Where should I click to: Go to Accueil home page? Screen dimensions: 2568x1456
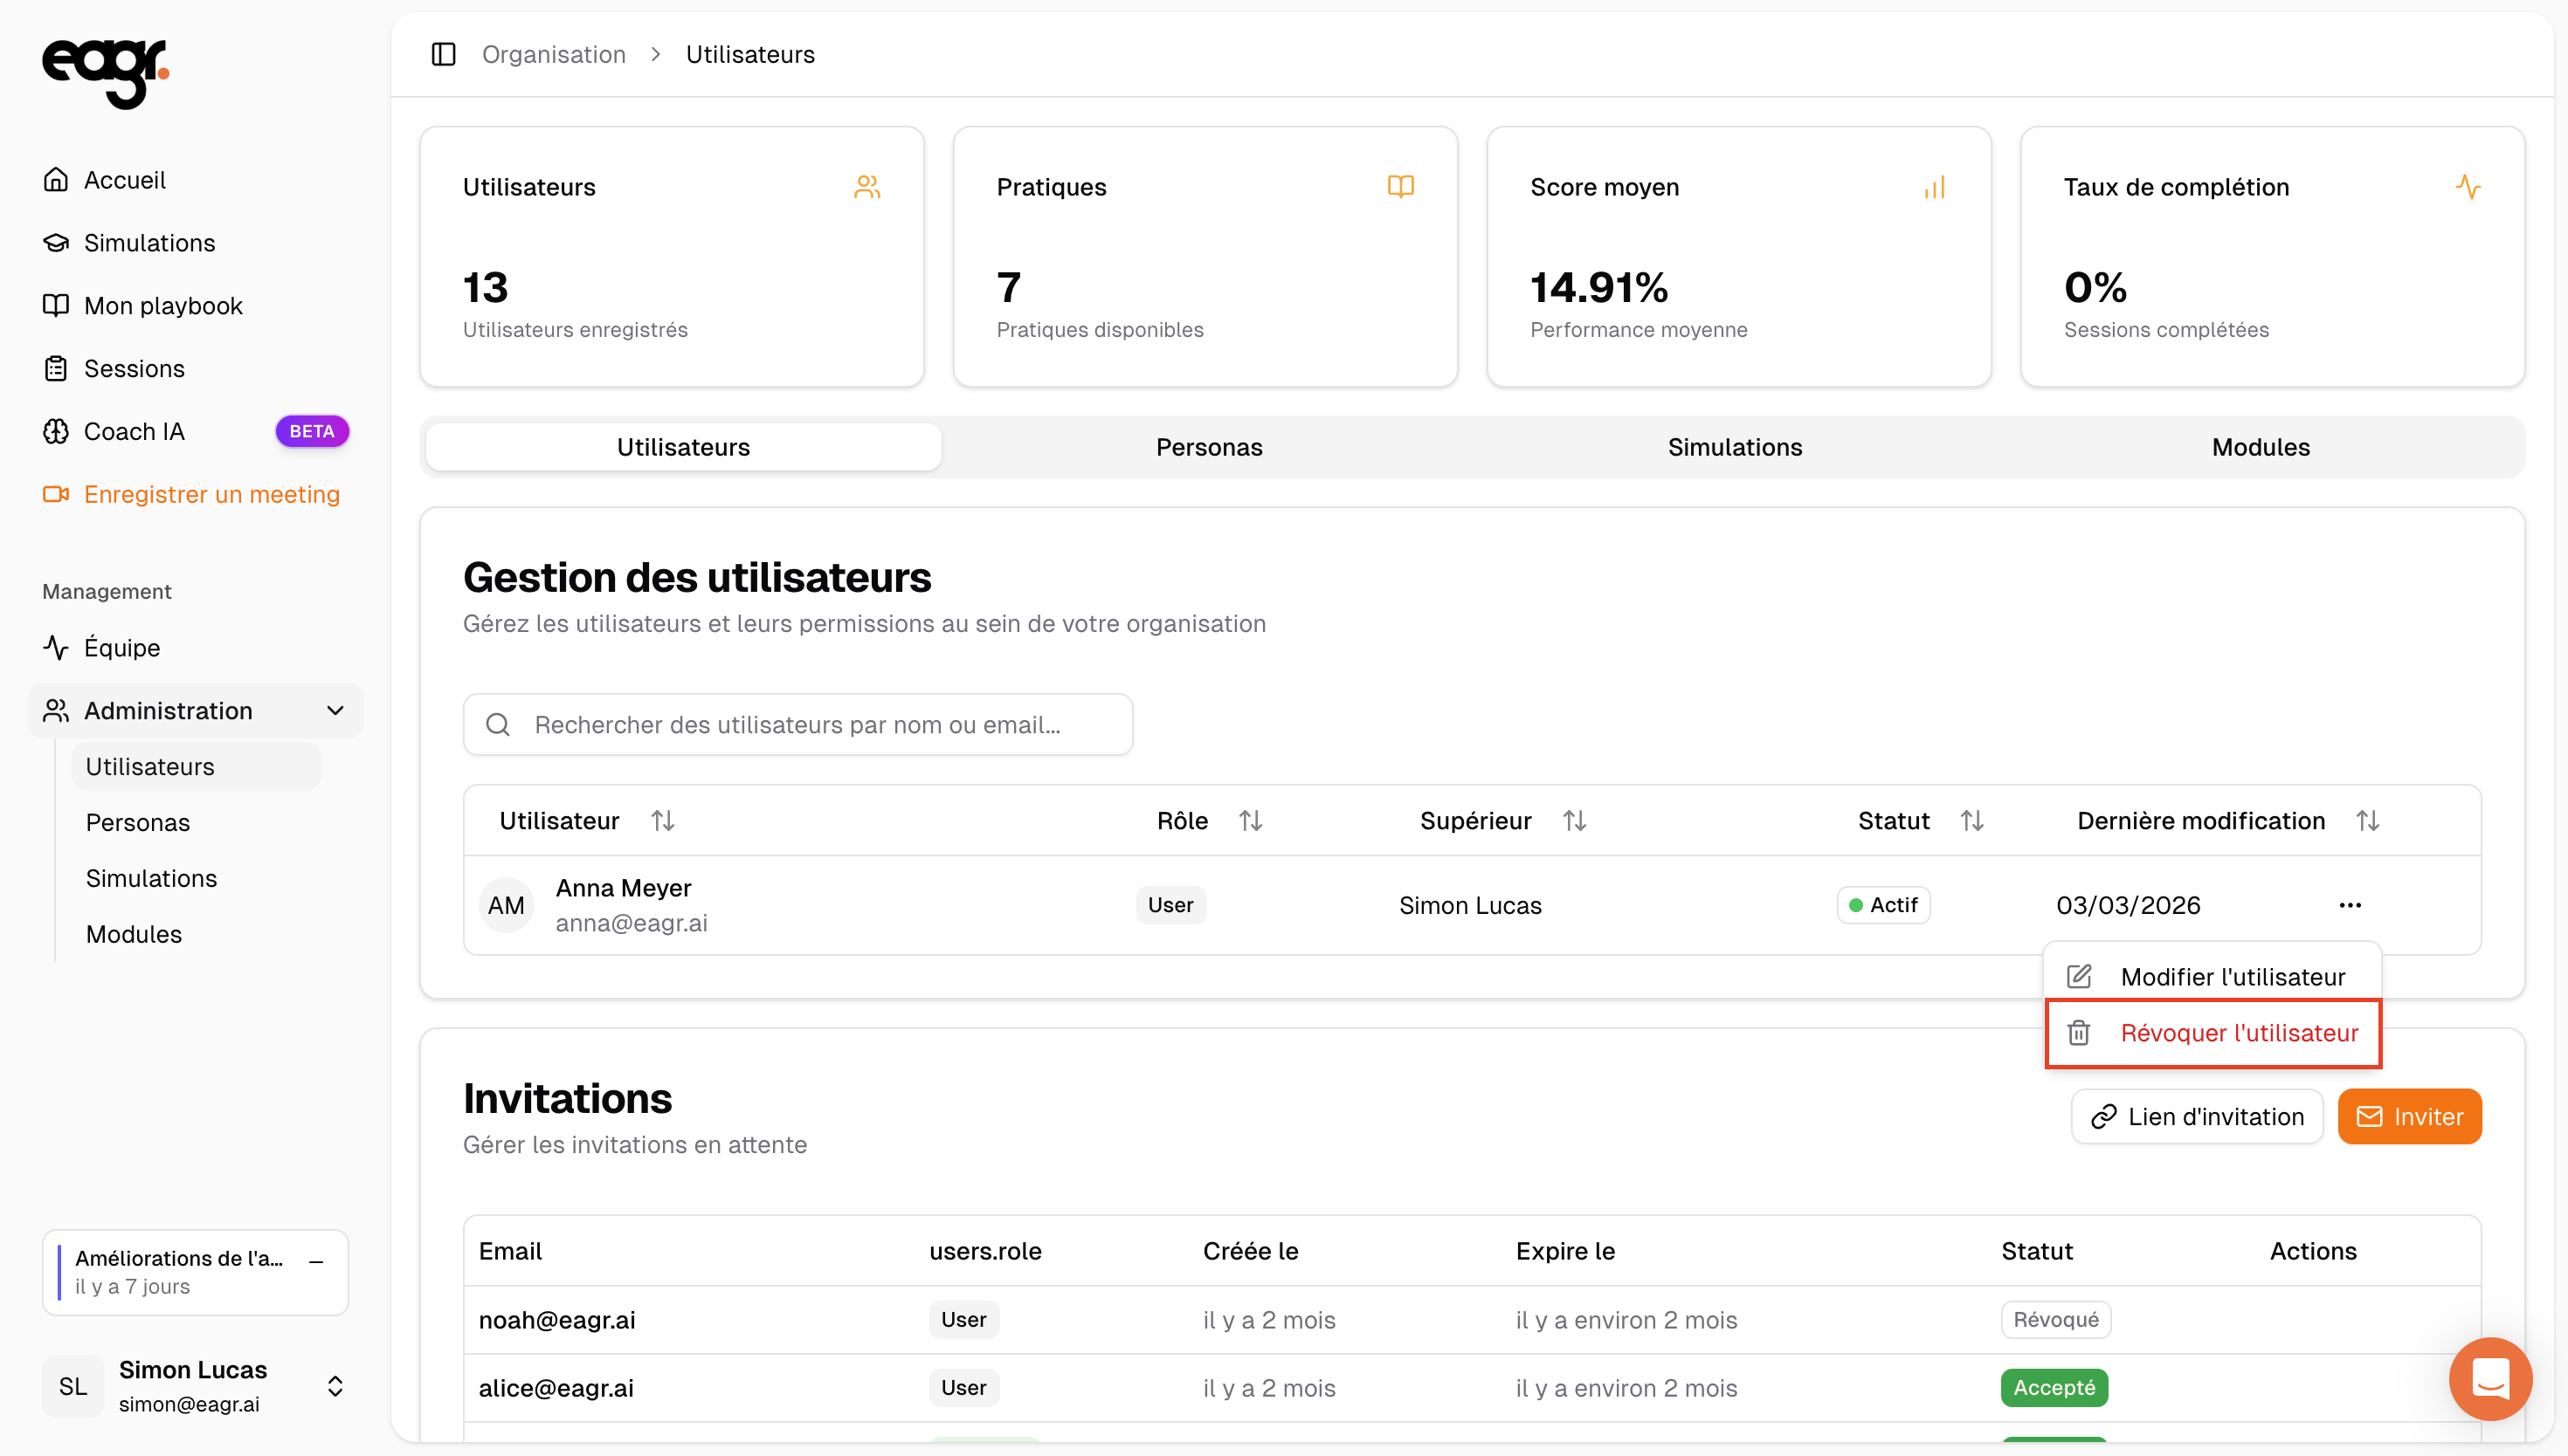(124, 180)
